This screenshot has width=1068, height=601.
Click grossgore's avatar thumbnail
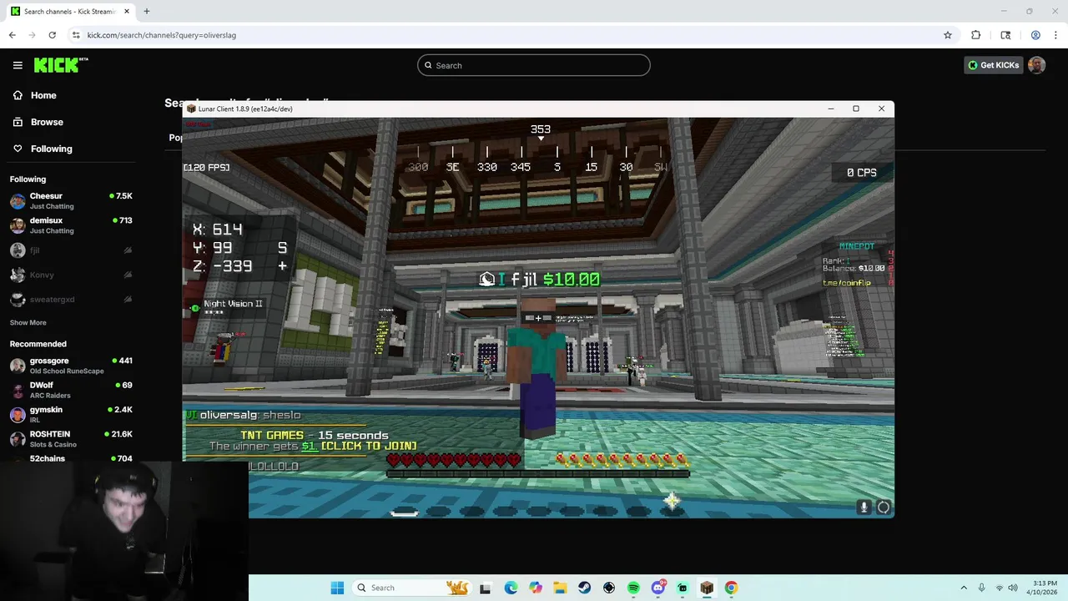pyautogui.click(x=18, y=366)
